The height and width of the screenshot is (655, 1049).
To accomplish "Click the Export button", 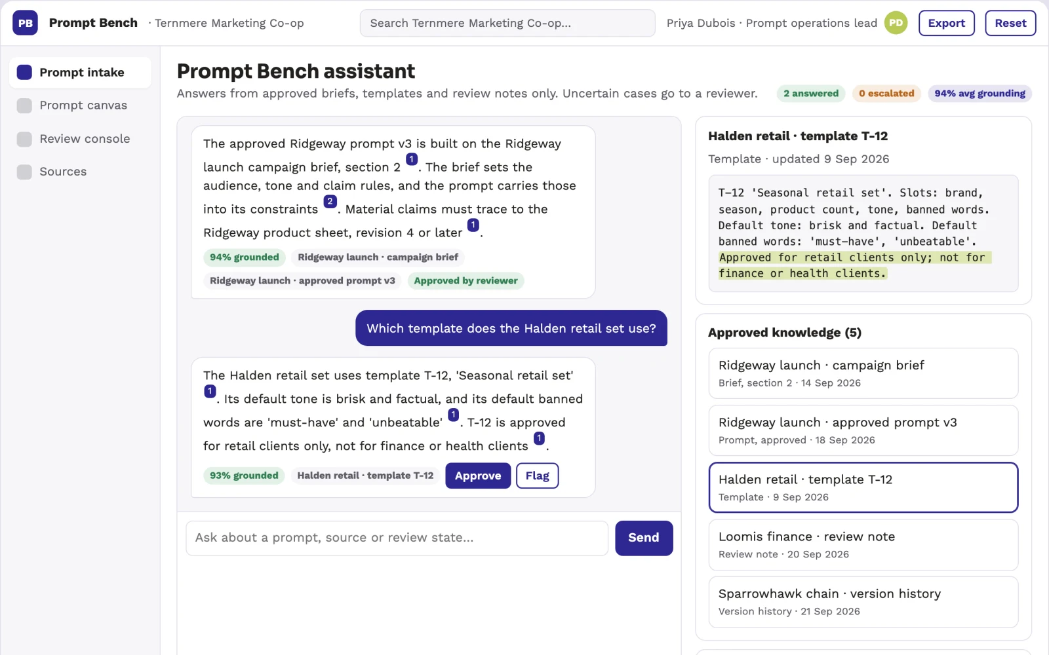I will pyautogui.click(x=946, y=23).
